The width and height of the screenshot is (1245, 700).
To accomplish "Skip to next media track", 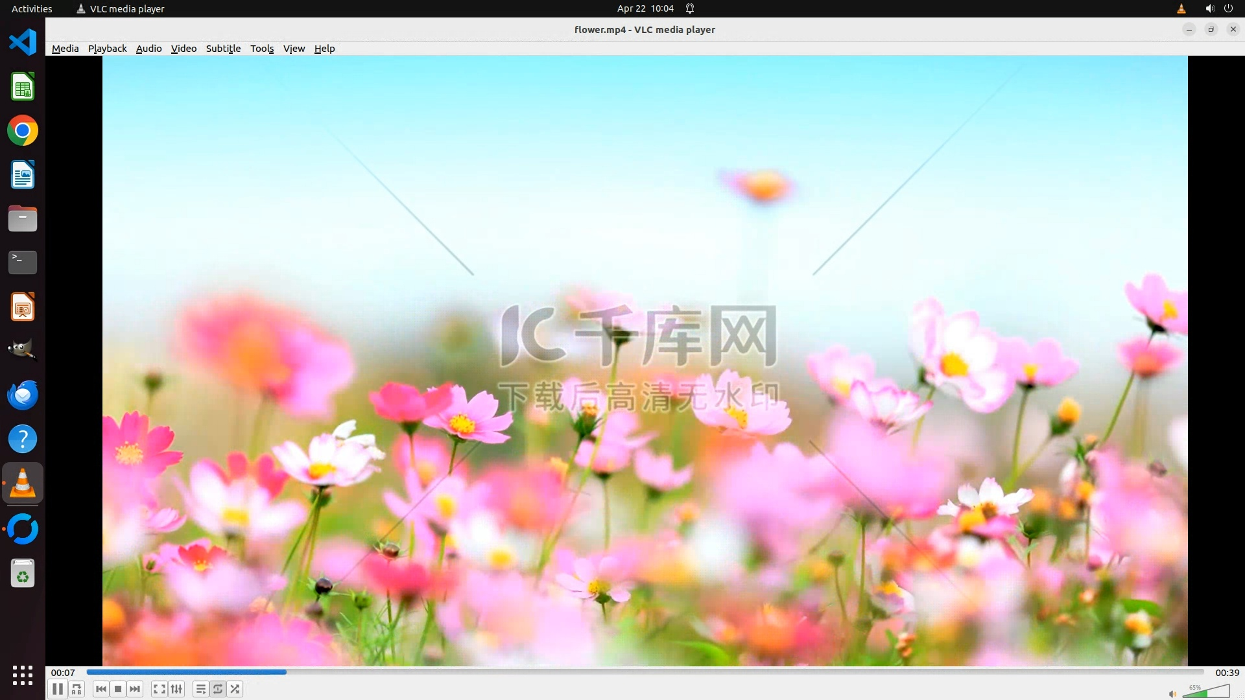I will (x=135, y=689).
